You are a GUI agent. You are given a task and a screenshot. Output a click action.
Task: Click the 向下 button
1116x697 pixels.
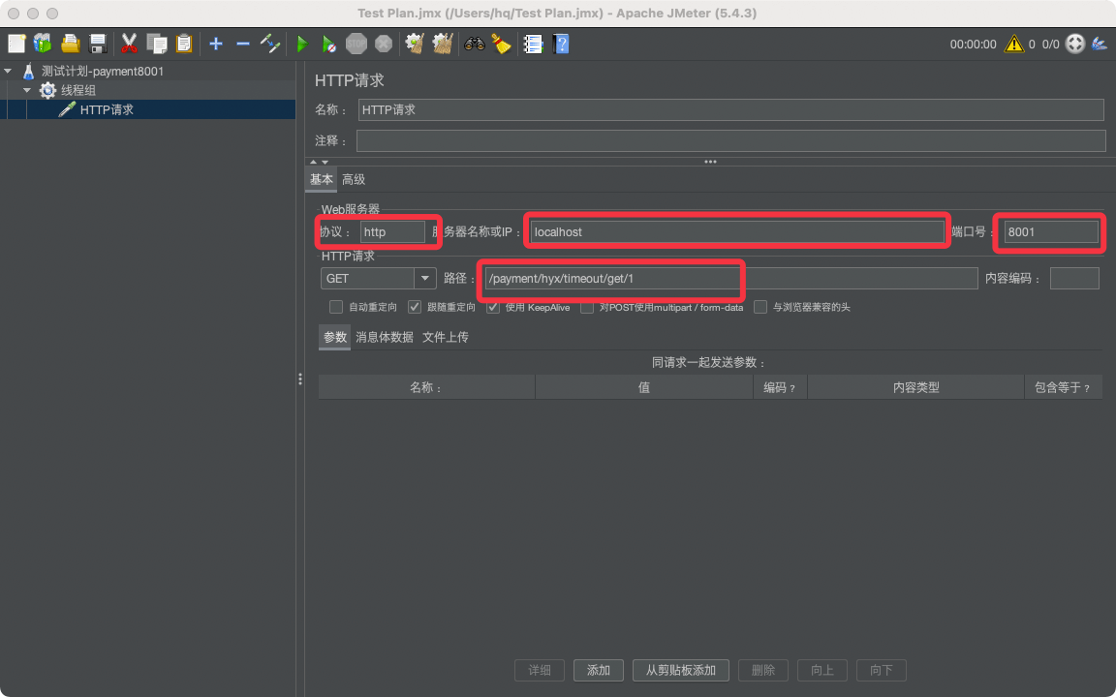coord(882,670)
